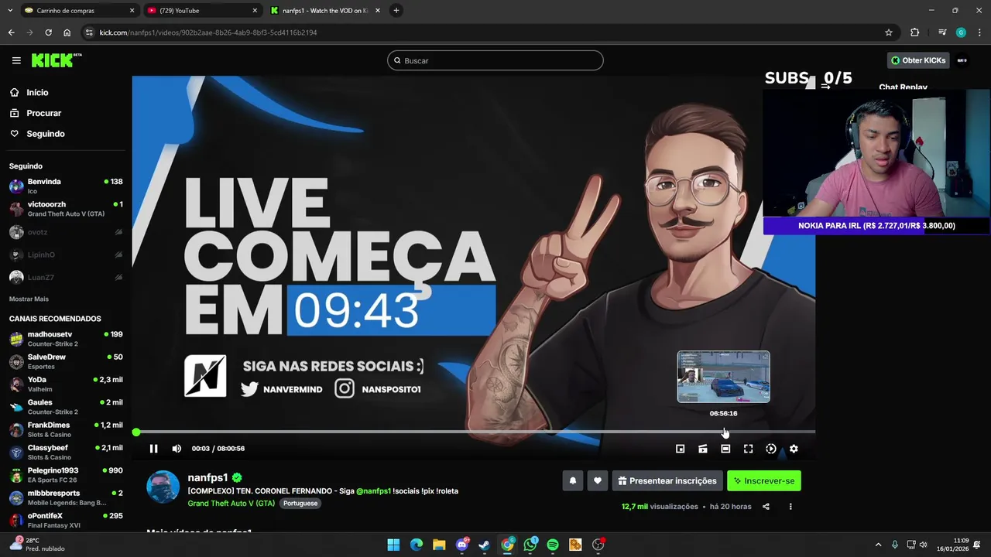The image size is (991, 557).
Task: Reload the current page
Action: (48, 32)
